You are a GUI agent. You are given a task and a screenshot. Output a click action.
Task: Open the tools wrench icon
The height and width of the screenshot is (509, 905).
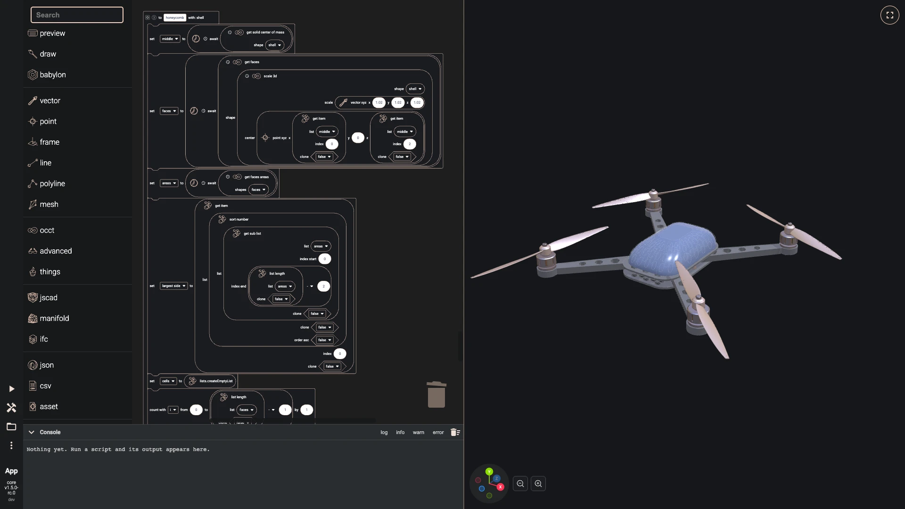[x=11, y=408]
